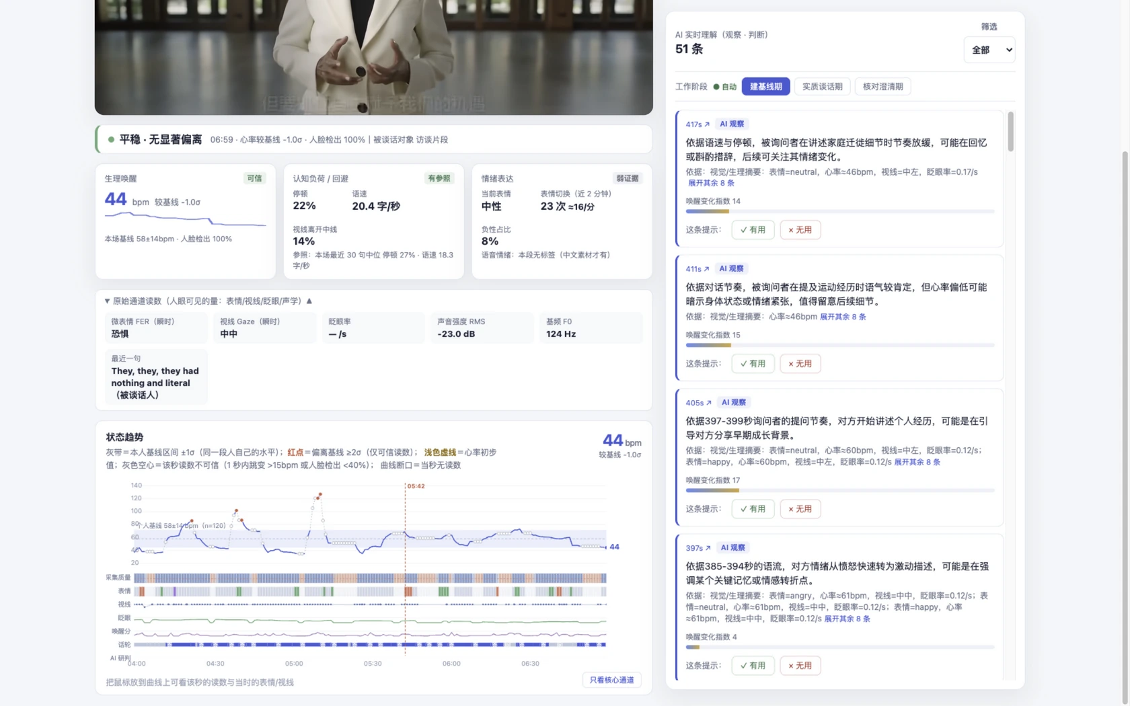Click the 弱证据 badge on 情绪表达
The height and width of the screenshot is (706, 1130).
(x=628, y=178)
